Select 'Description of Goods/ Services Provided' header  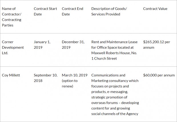pos(109,11)
